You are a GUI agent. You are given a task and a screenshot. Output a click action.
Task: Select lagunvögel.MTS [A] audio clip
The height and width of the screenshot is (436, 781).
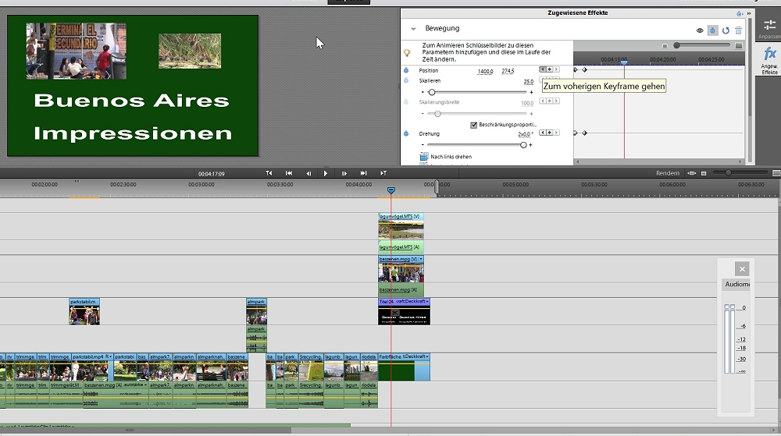[x=401, y=247]
